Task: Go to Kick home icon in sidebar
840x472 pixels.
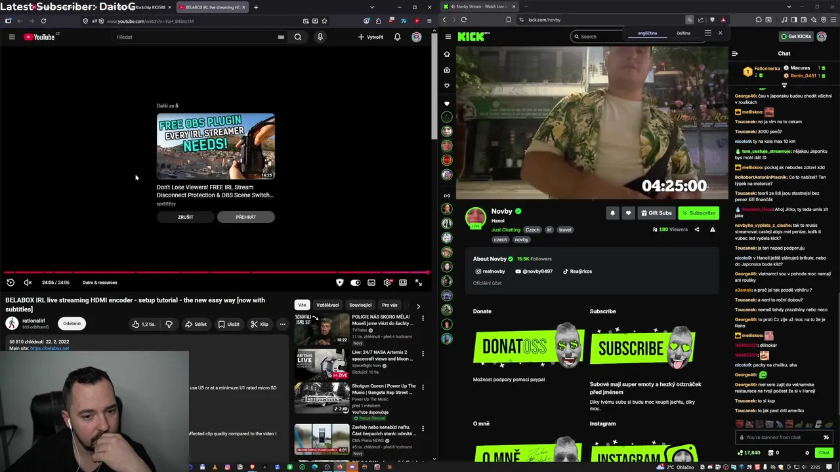Action: coord(447,54)
